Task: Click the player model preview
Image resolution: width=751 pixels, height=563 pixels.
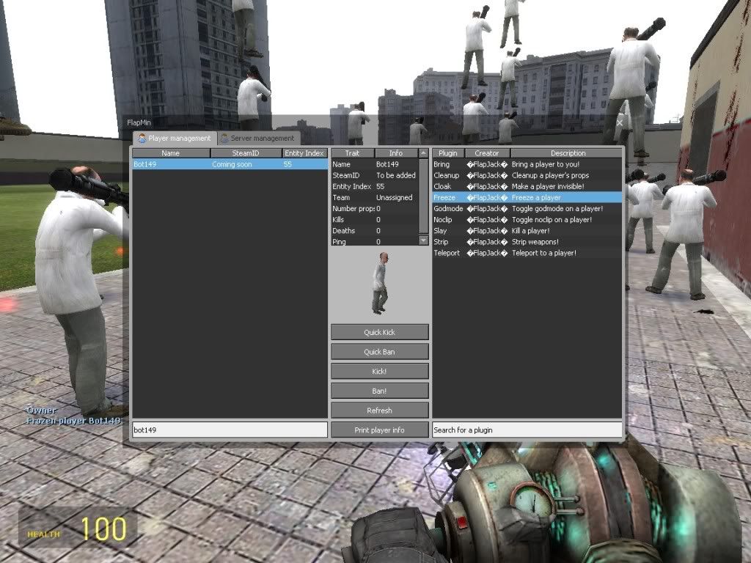Action: pos(380,284)
